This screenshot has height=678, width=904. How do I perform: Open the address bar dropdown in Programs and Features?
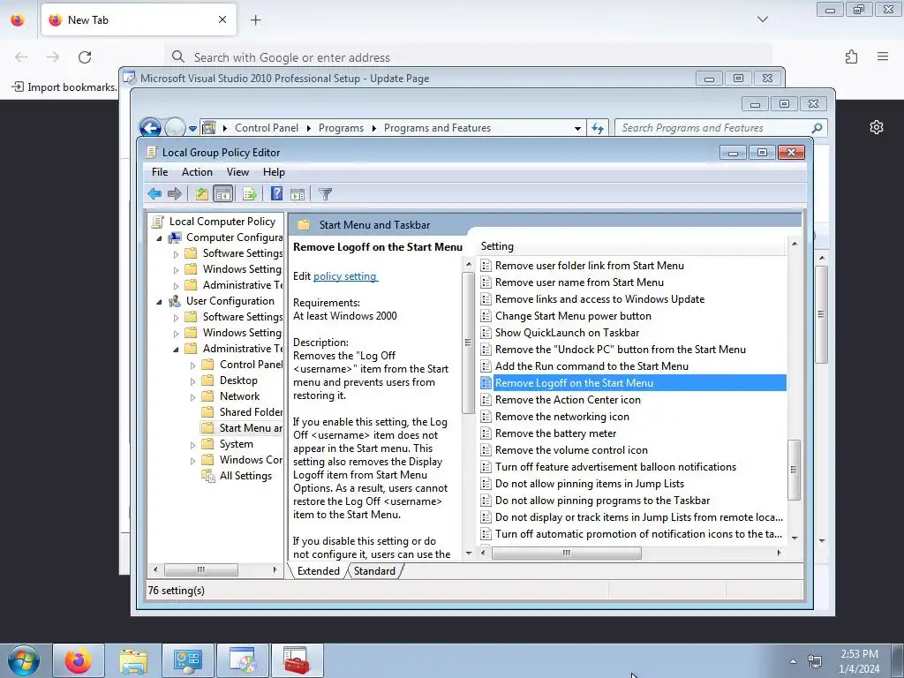(x=577, y=129)
